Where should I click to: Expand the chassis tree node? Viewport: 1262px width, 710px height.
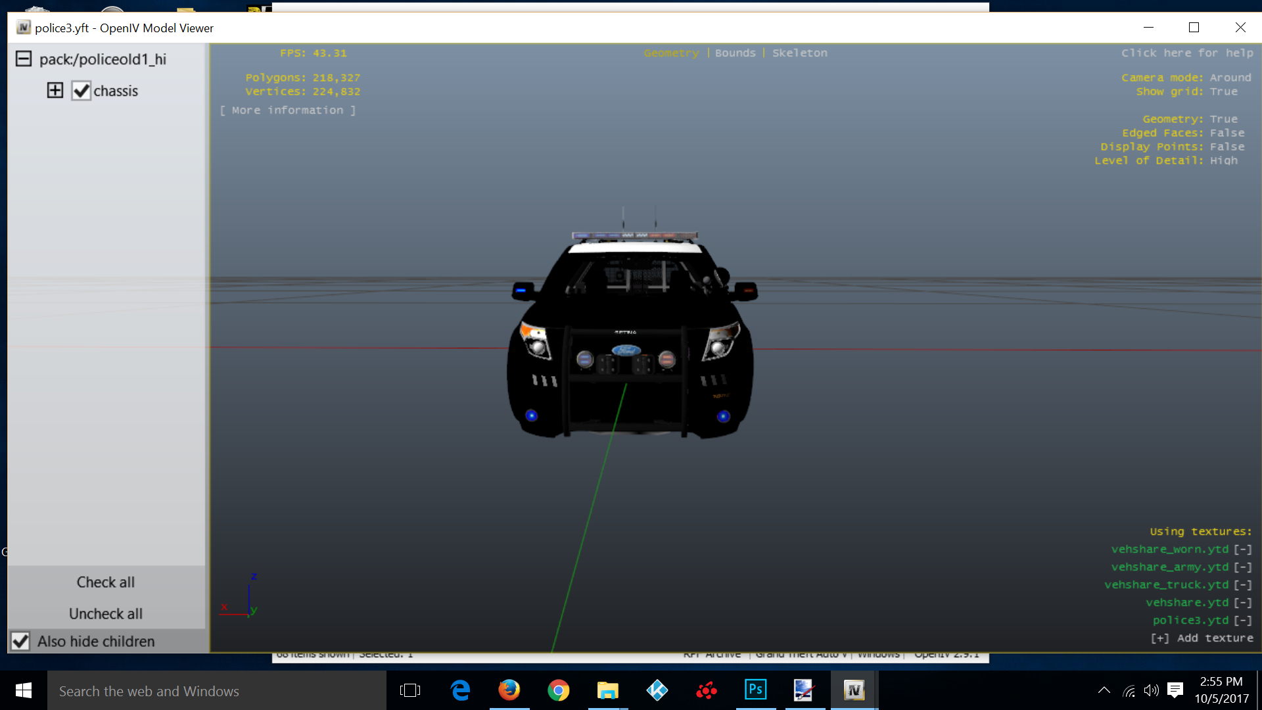click(x=55, y=91)
